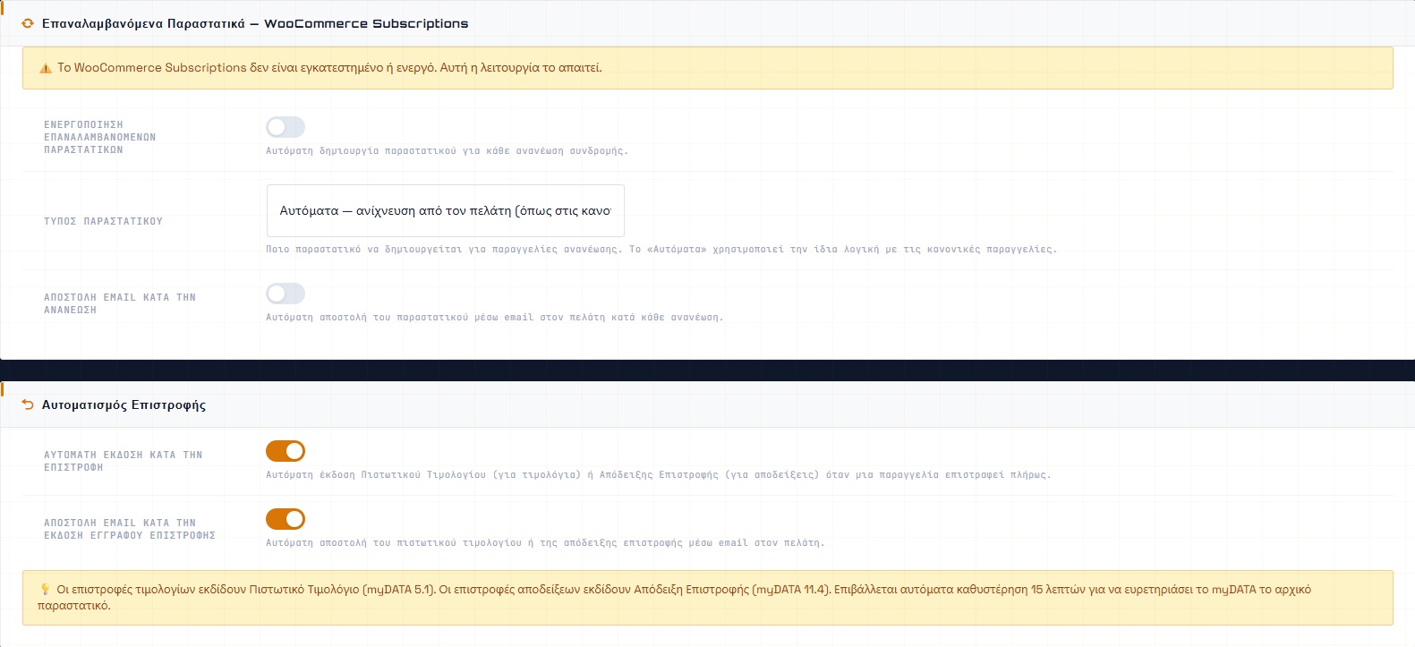Click the description 'Αυτόματη έκδοση Πιστωτικού Τιμολογίου'
The width and height of the screenshot is (1415, 647).
click(659, 475)
